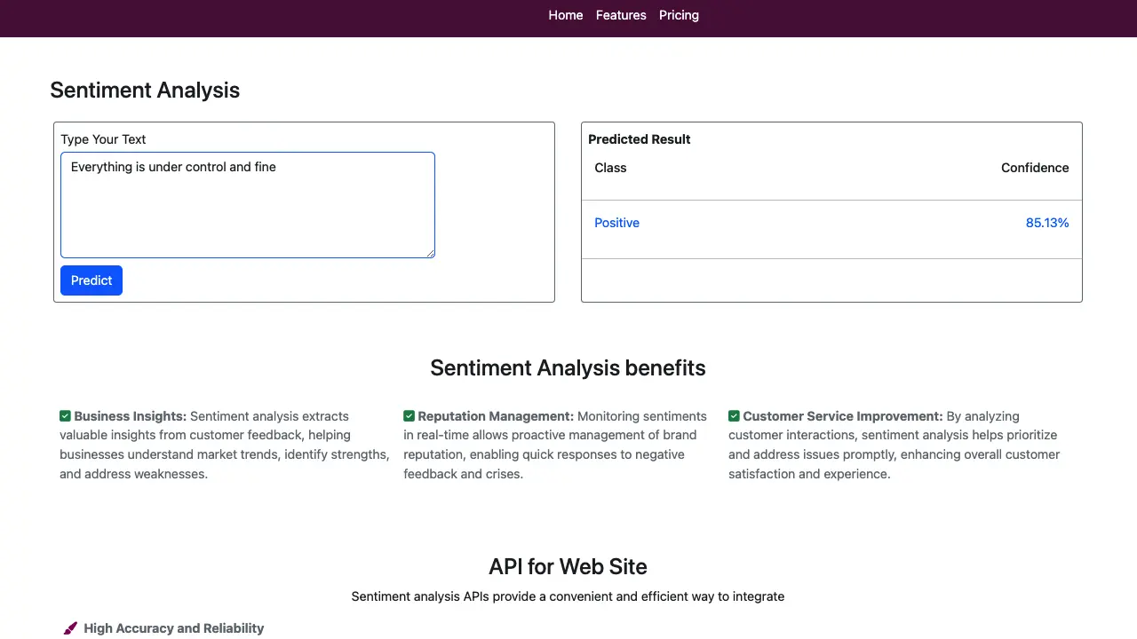Click the Type Your Text label

coord(103,139)
